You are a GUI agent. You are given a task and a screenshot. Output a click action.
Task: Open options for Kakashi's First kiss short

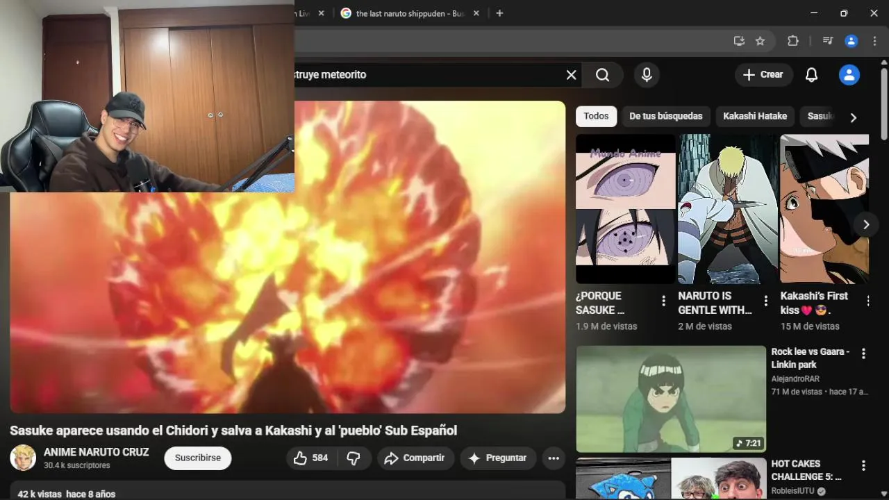pyautogui.click(x=867, y=301)
